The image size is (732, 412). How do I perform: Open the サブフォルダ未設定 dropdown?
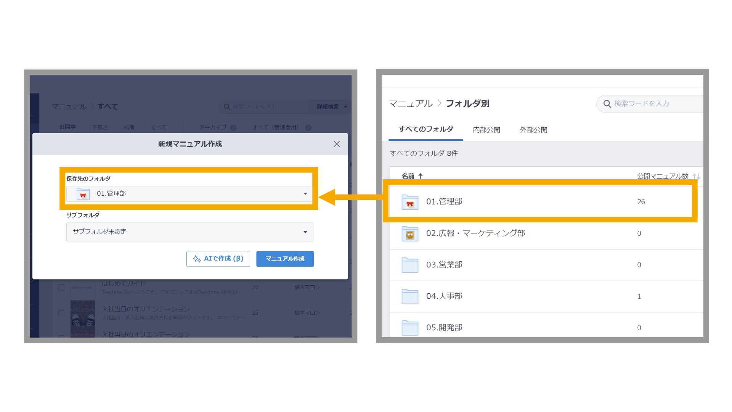tap(190, 232)
